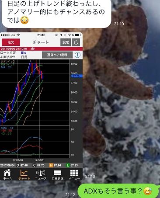The width and height of the screenshot is (160, 198).
Task: Tap the H 87.94 high value
Action: 56,165
